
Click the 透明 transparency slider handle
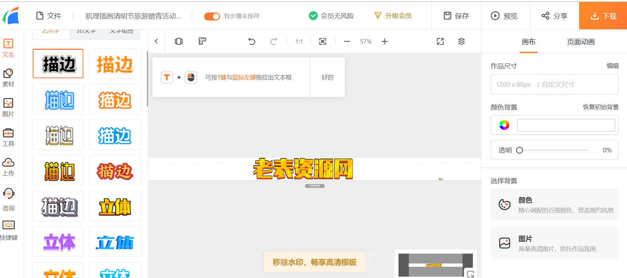tap(520, 150)
